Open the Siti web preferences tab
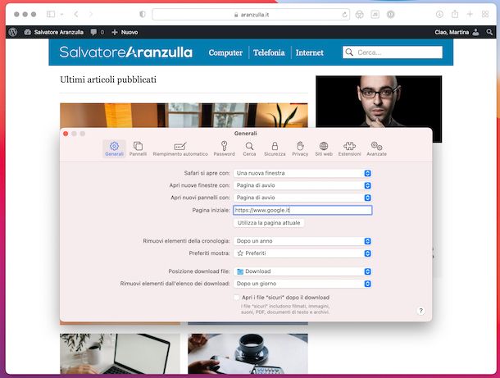This screenshot has height=378, width=500. pyautogui.click(x=324, y=148)
